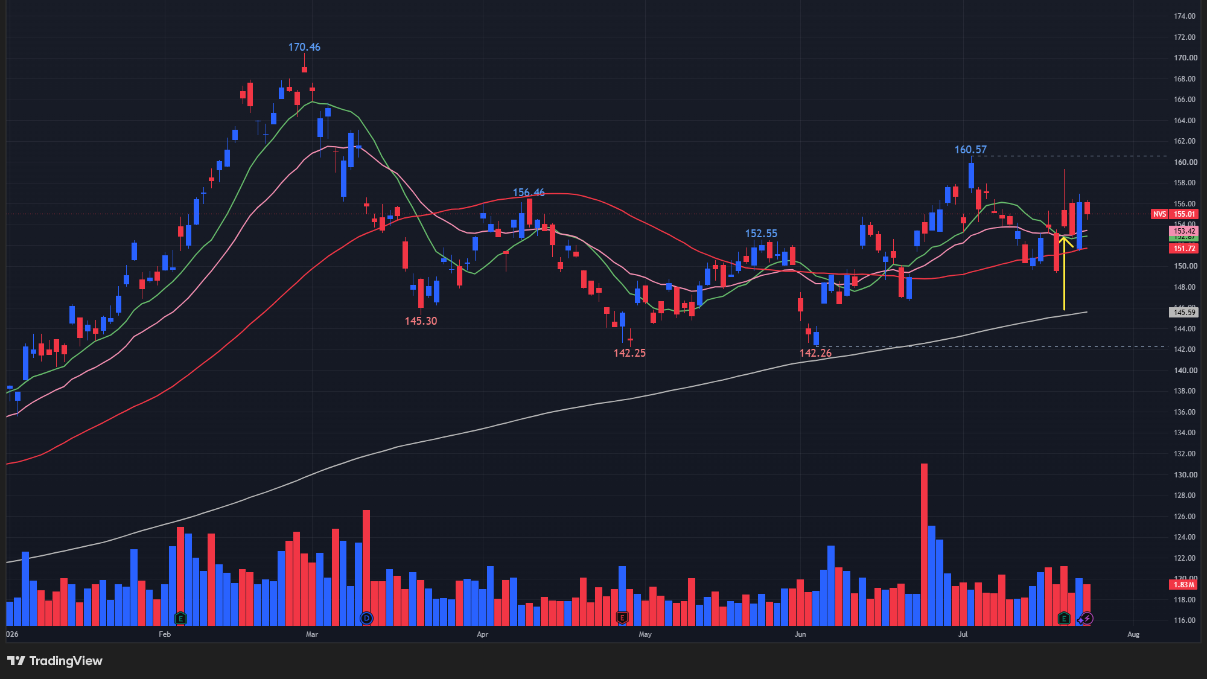Click the purple lightning bolt icon
This screenshot has height=679, width=1207.
coord(1086,618)
